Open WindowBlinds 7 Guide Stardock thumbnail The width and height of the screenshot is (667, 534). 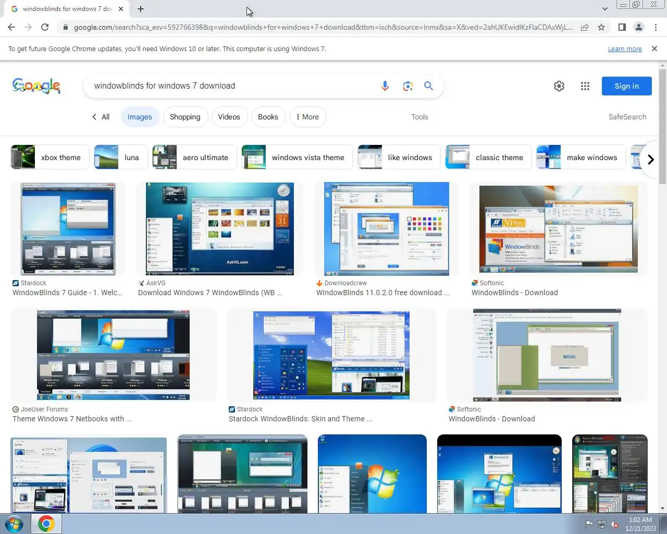click(68, 228)
